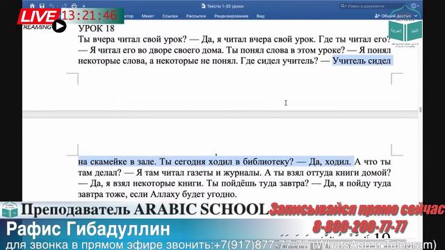Image resolution: width=445 pixels, height=250 pixels.
Task: Open the Макет ribbon tab
Action: point(147,16)
